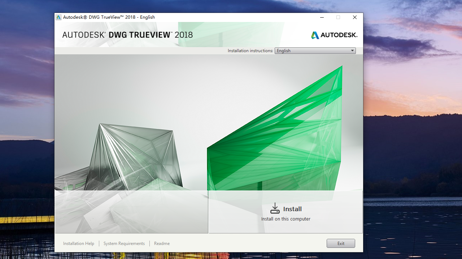
Task: Open the Readme document
Action: tap(162, 243)
